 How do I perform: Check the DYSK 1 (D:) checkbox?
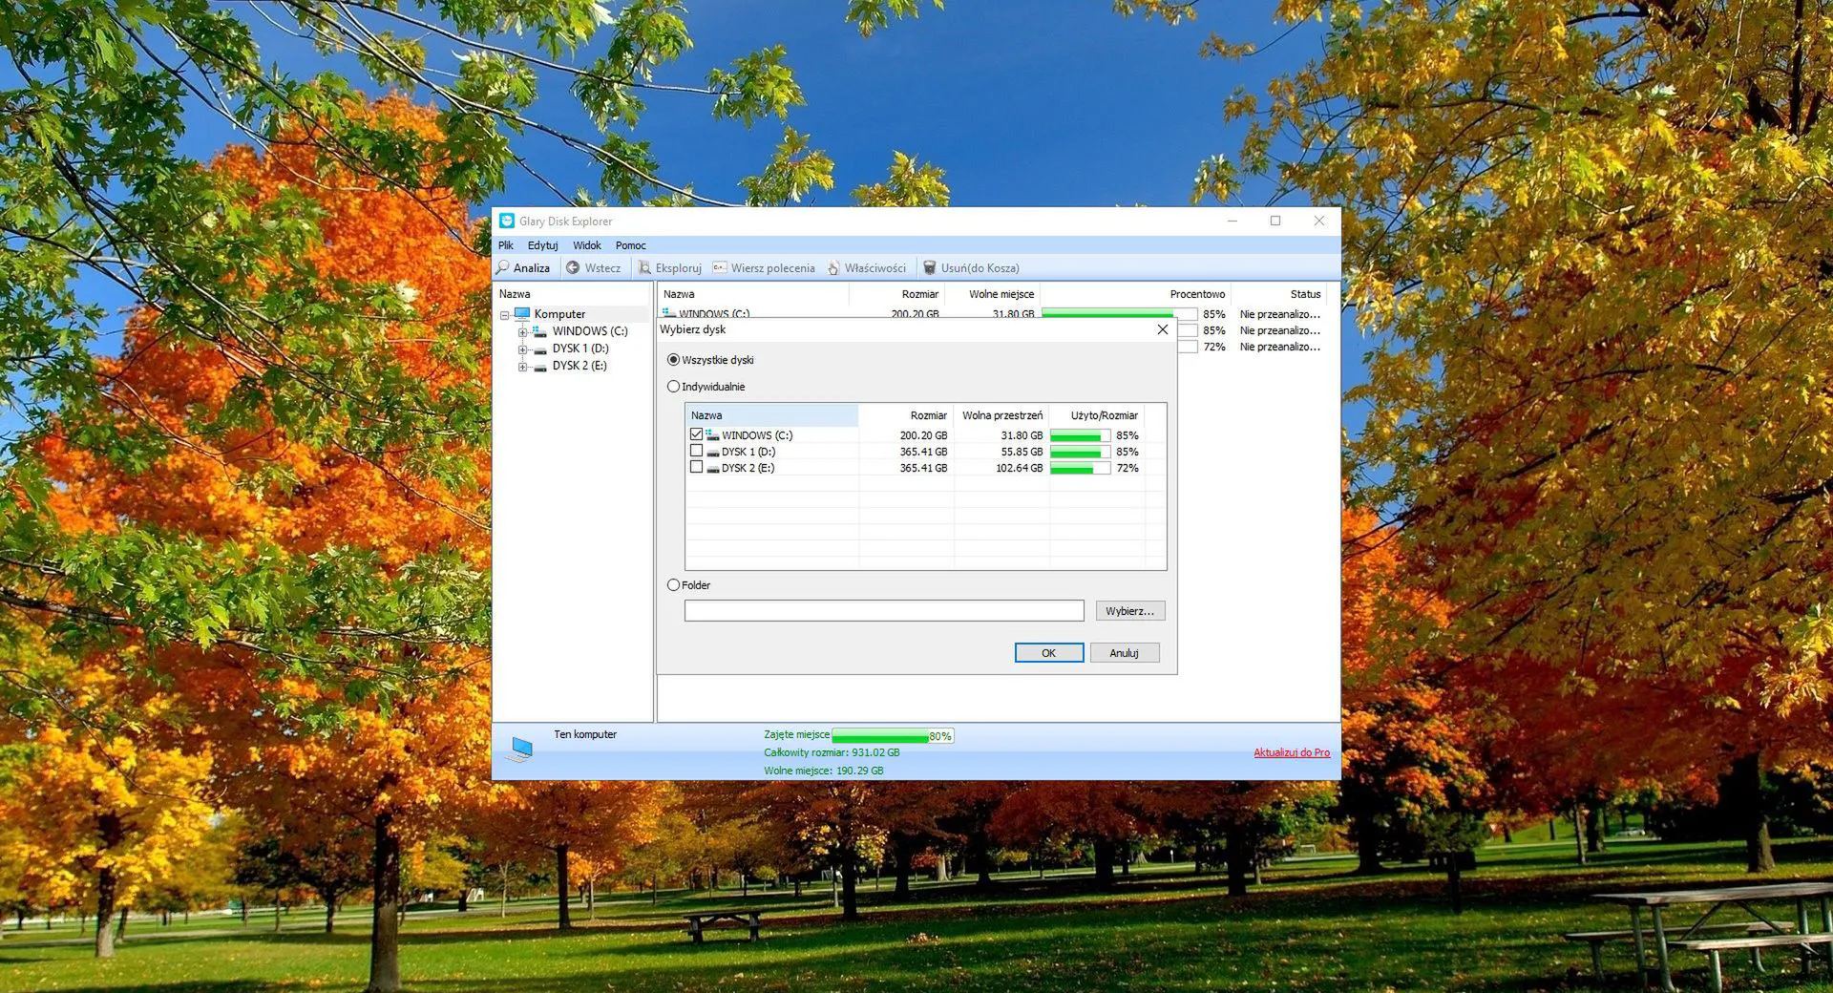[696, 451]
